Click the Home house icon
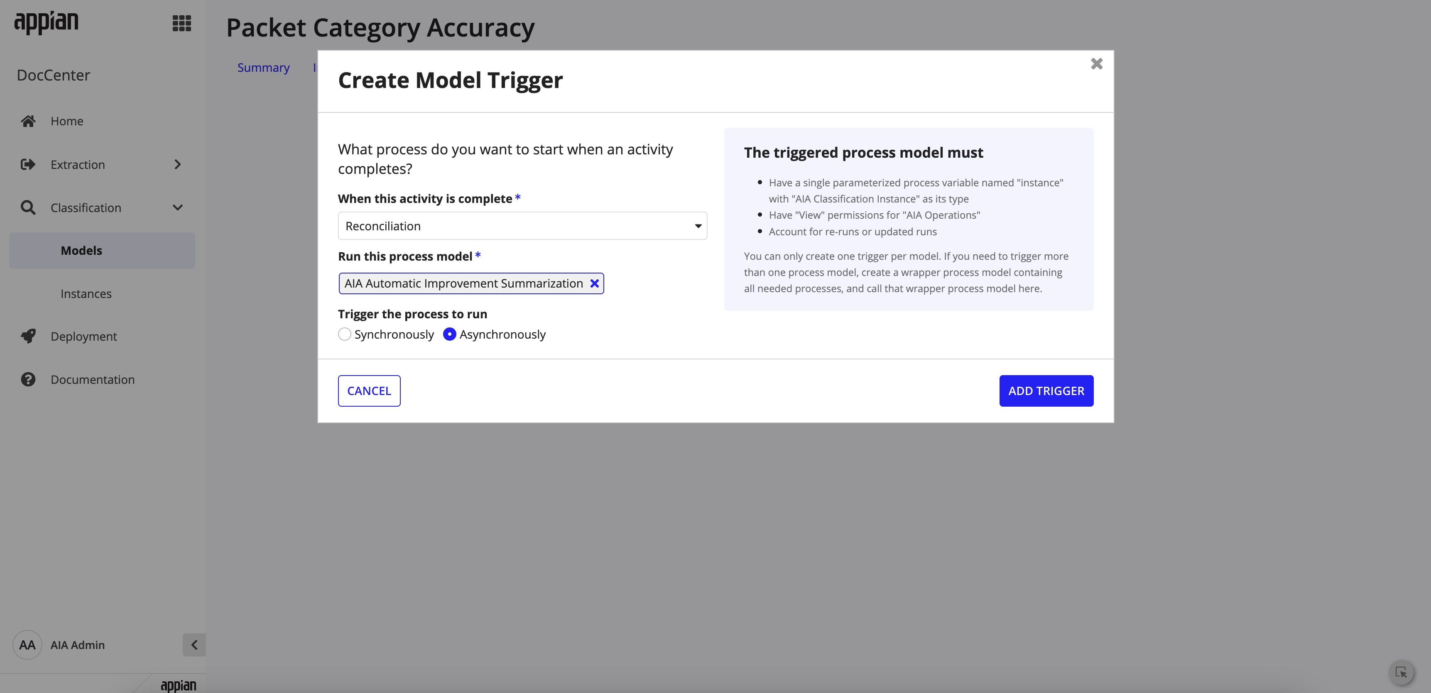Screen dimensions: 1431x693 (28, 121)
